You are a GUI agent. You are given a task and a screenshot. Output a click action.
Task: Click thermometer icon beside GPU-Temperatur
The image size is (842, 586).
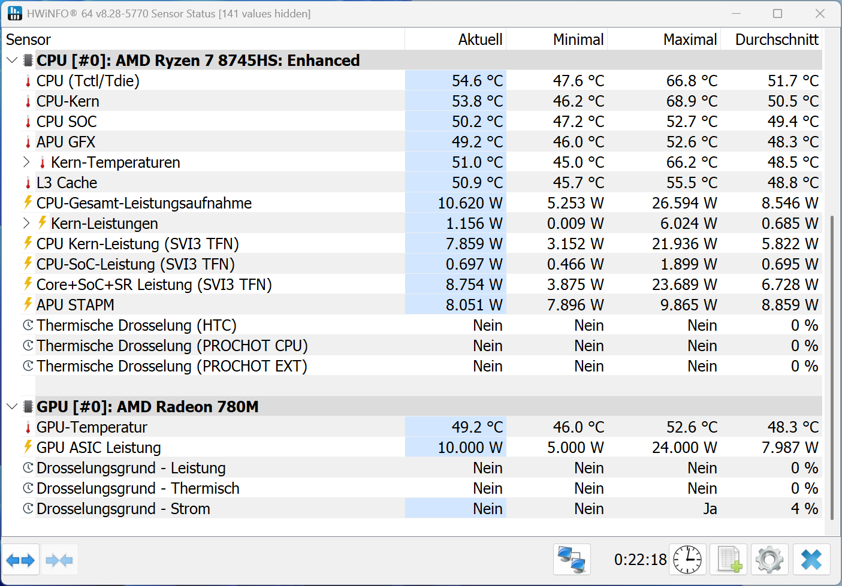click(x=28, y=427)
